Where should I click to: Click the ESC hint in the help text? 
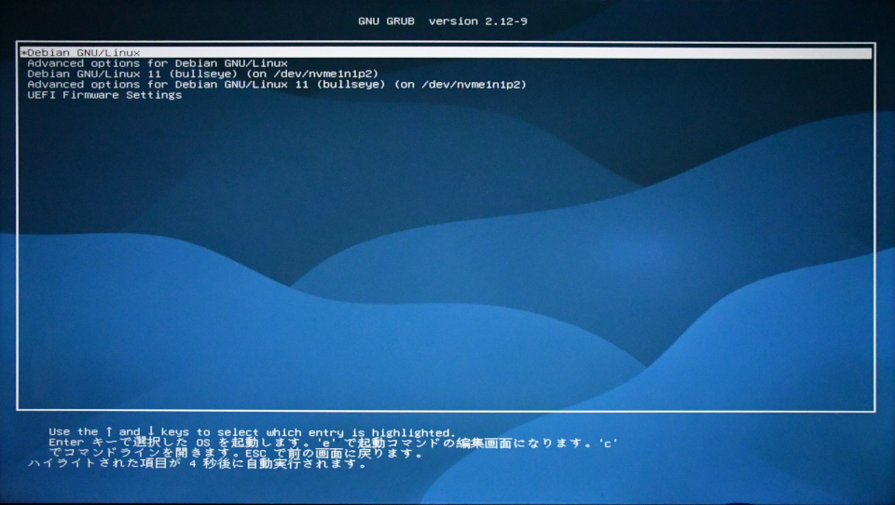coord(256,455)
